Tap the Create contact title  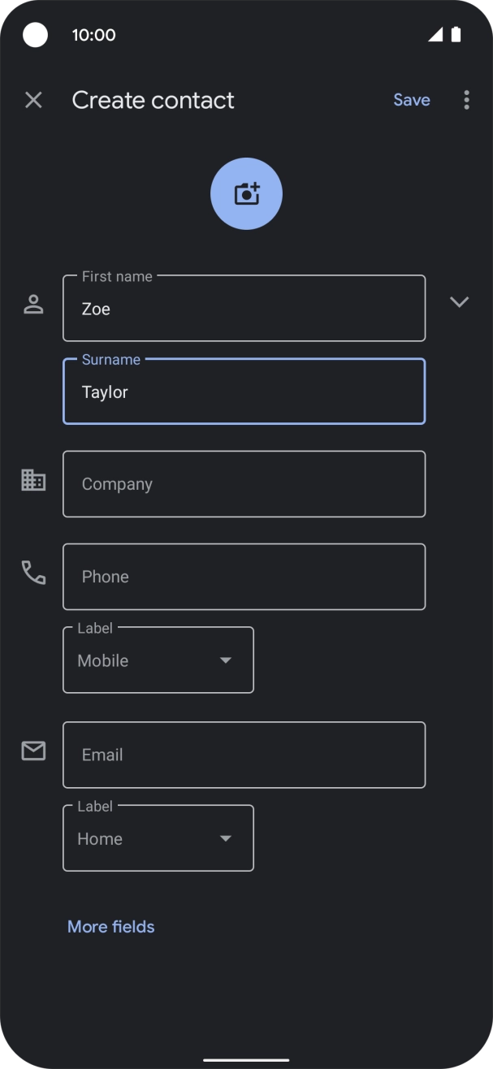coord(153,100)
